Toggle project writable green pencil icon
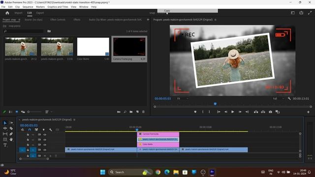 [4, 112]
